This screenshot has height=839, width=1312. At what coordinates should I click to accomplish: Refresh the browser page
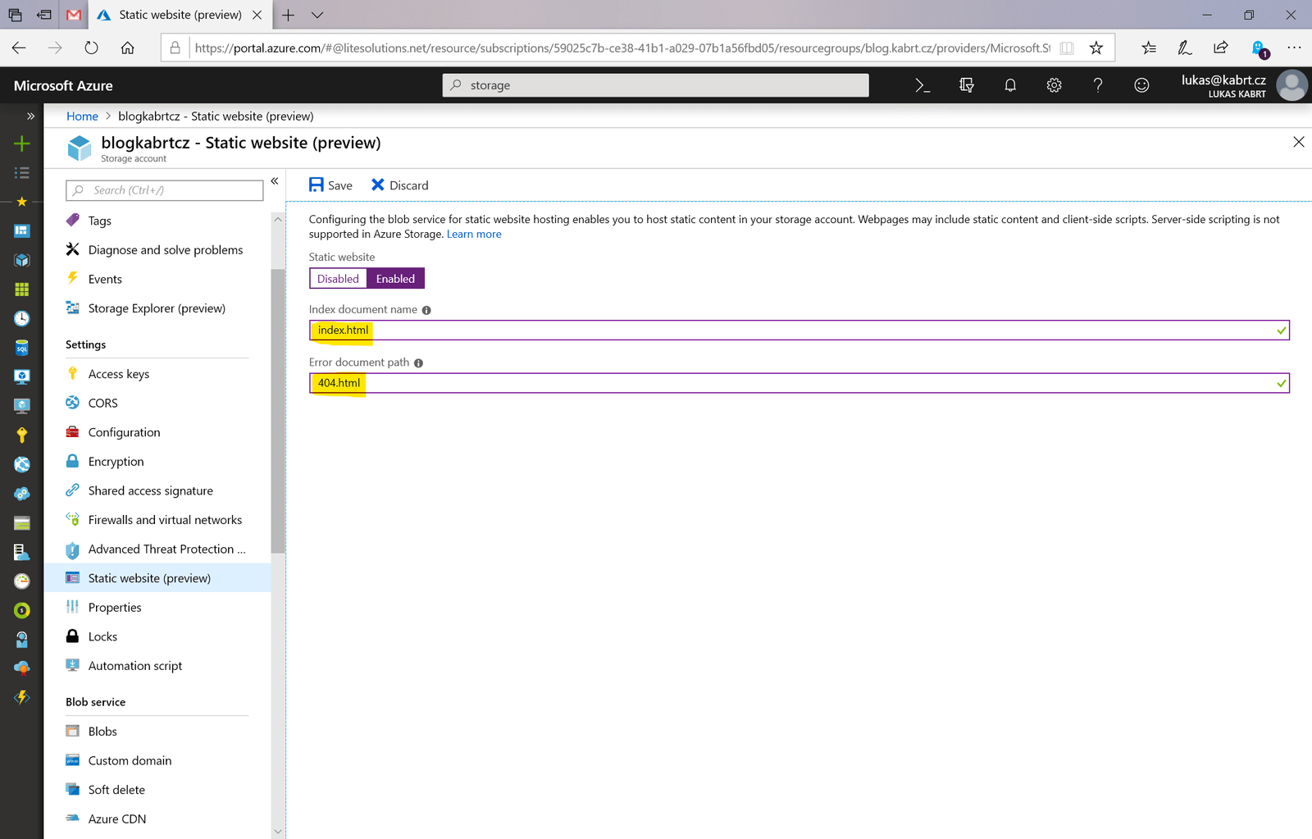[x=91, y=48]
